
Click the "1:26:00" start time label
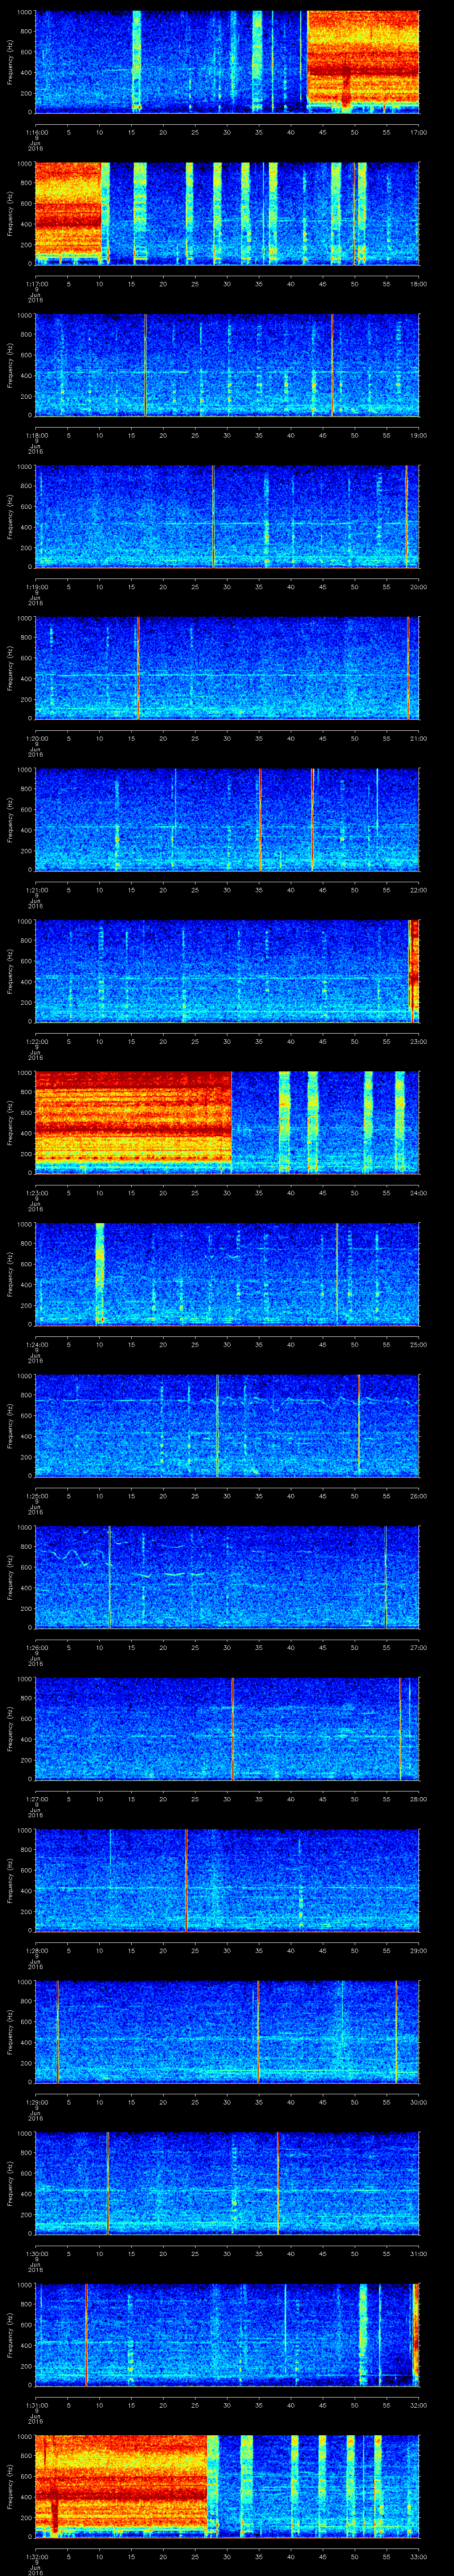36,1647
